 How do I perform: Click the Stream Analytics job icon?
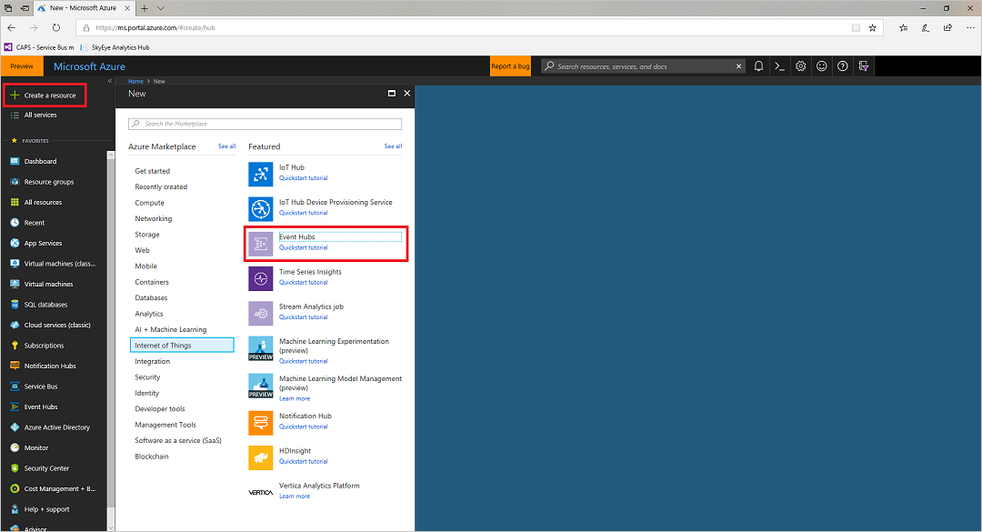pyautogui.click(x=261, y=314)
